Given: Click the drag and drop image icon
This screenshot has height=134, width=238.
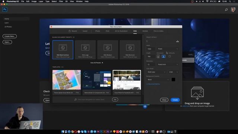Looking at the screenshot, I should (197, 93).
